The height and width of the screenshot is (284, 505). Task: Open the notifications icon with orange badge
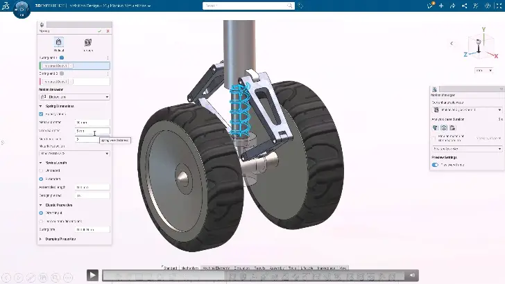pos(431,6)
